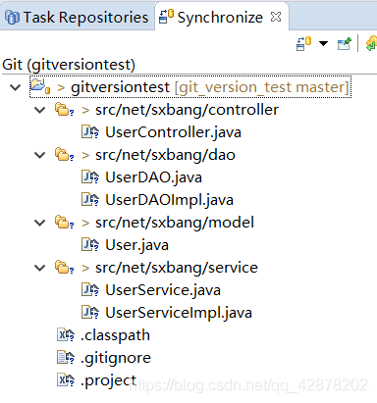This screenshot has height=403, width=377.
Task: Click the .classpath XML file icon
Action: tap(66, 335)
